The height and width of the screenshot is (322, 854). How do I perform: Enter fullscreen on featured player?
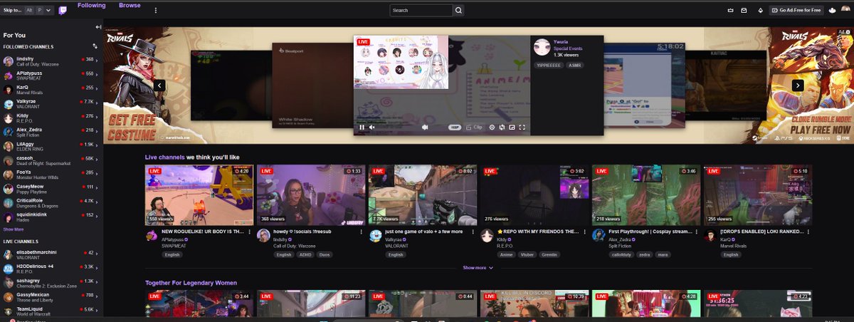(x=522, y=128)
